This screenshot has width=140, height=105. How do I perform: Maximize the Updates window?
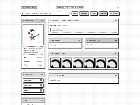pyautogui.click(x=78, y=40)
